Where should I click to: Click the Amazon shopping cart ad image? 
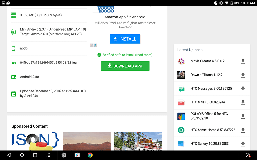(x=105, y=9)
